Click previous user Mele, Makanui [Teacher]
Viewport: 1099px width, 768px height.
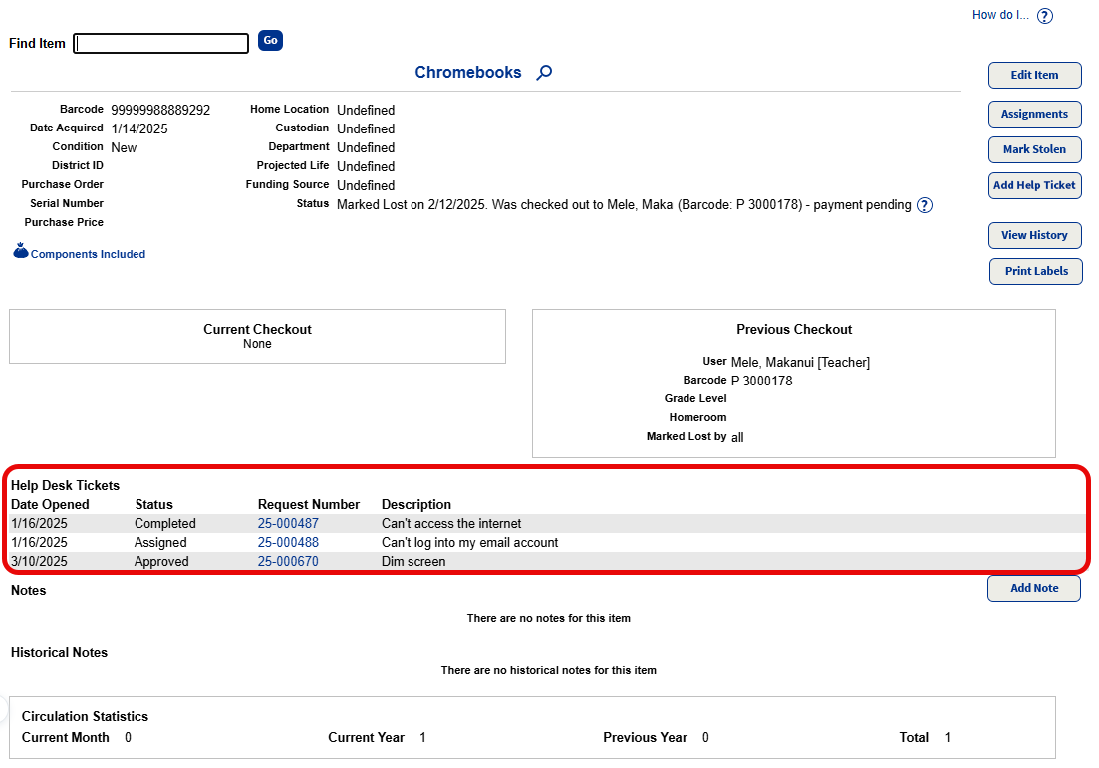point(800,363)
